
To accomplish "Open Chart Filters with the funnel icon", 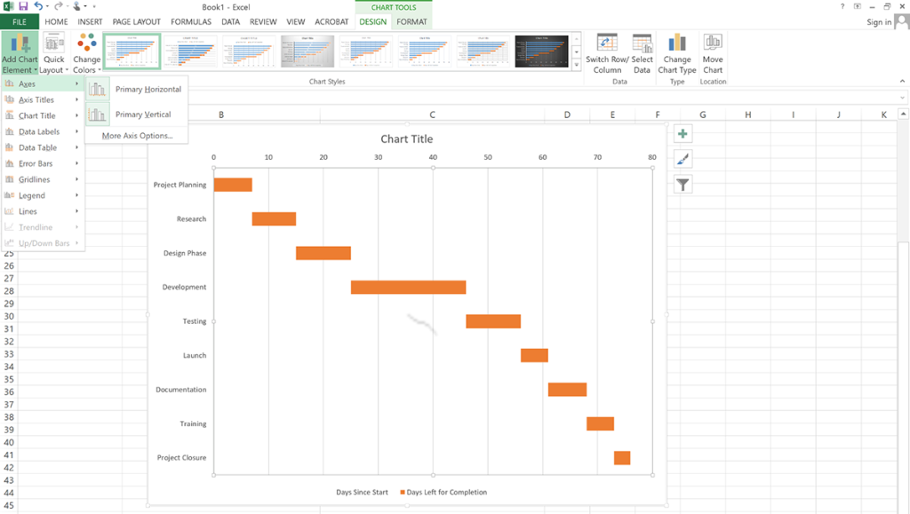I will 681,184.
